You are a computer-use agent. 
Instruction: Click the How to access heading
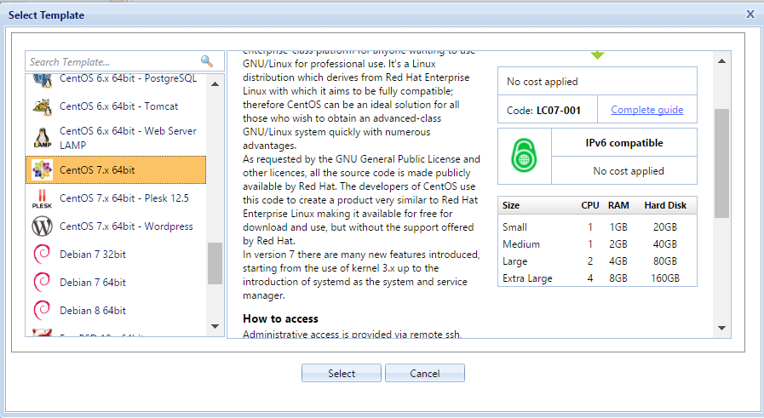[x=281, y=318]
